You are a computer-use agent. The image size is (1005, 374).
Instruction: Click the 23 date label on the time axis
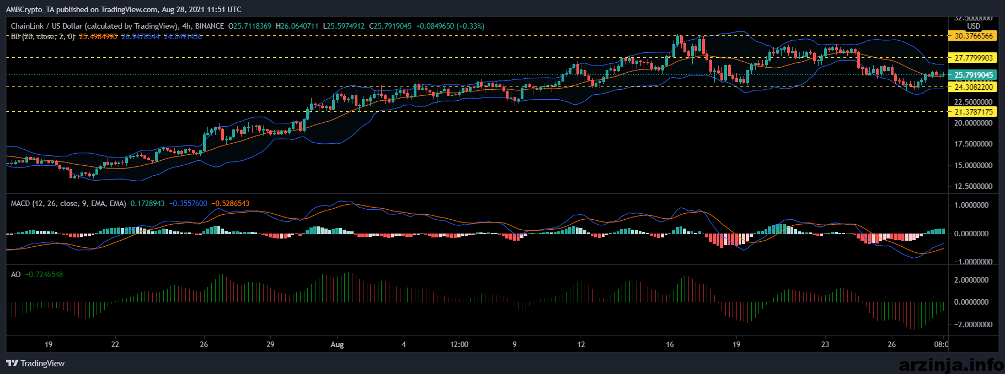coord(825,344)
